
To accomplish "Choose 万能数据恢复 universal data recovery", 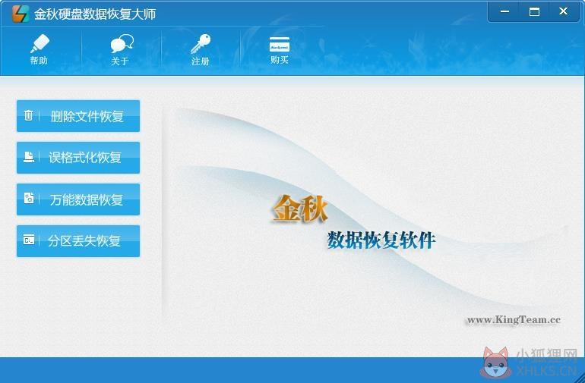I will tap(78, 199).
